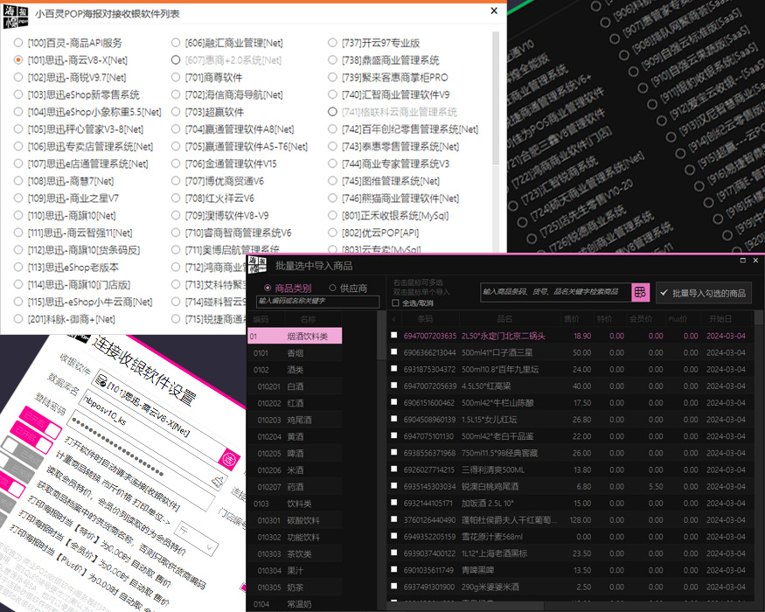This screenshot has width=765, height=612.
Task: Click the 条码 column header
Action: click(x=425, y=319)
